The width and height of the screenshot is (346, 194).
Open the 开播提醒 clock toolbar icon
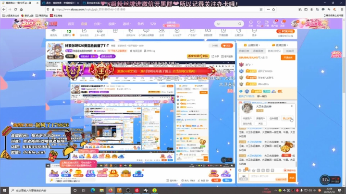tap(223, 32)
